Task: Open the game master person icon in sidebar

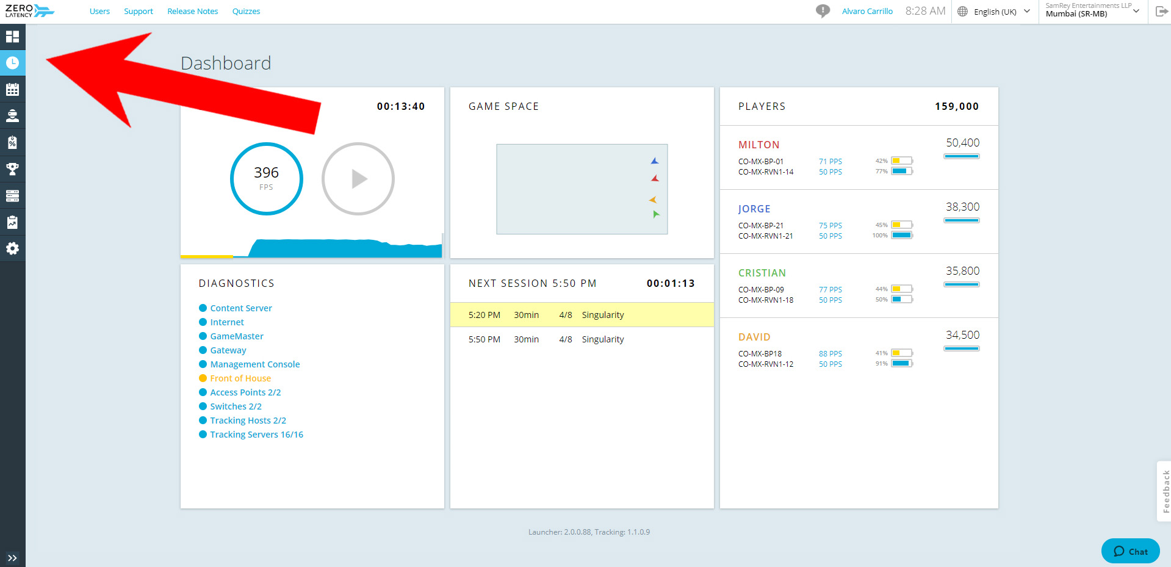Action: pos(12,116)
